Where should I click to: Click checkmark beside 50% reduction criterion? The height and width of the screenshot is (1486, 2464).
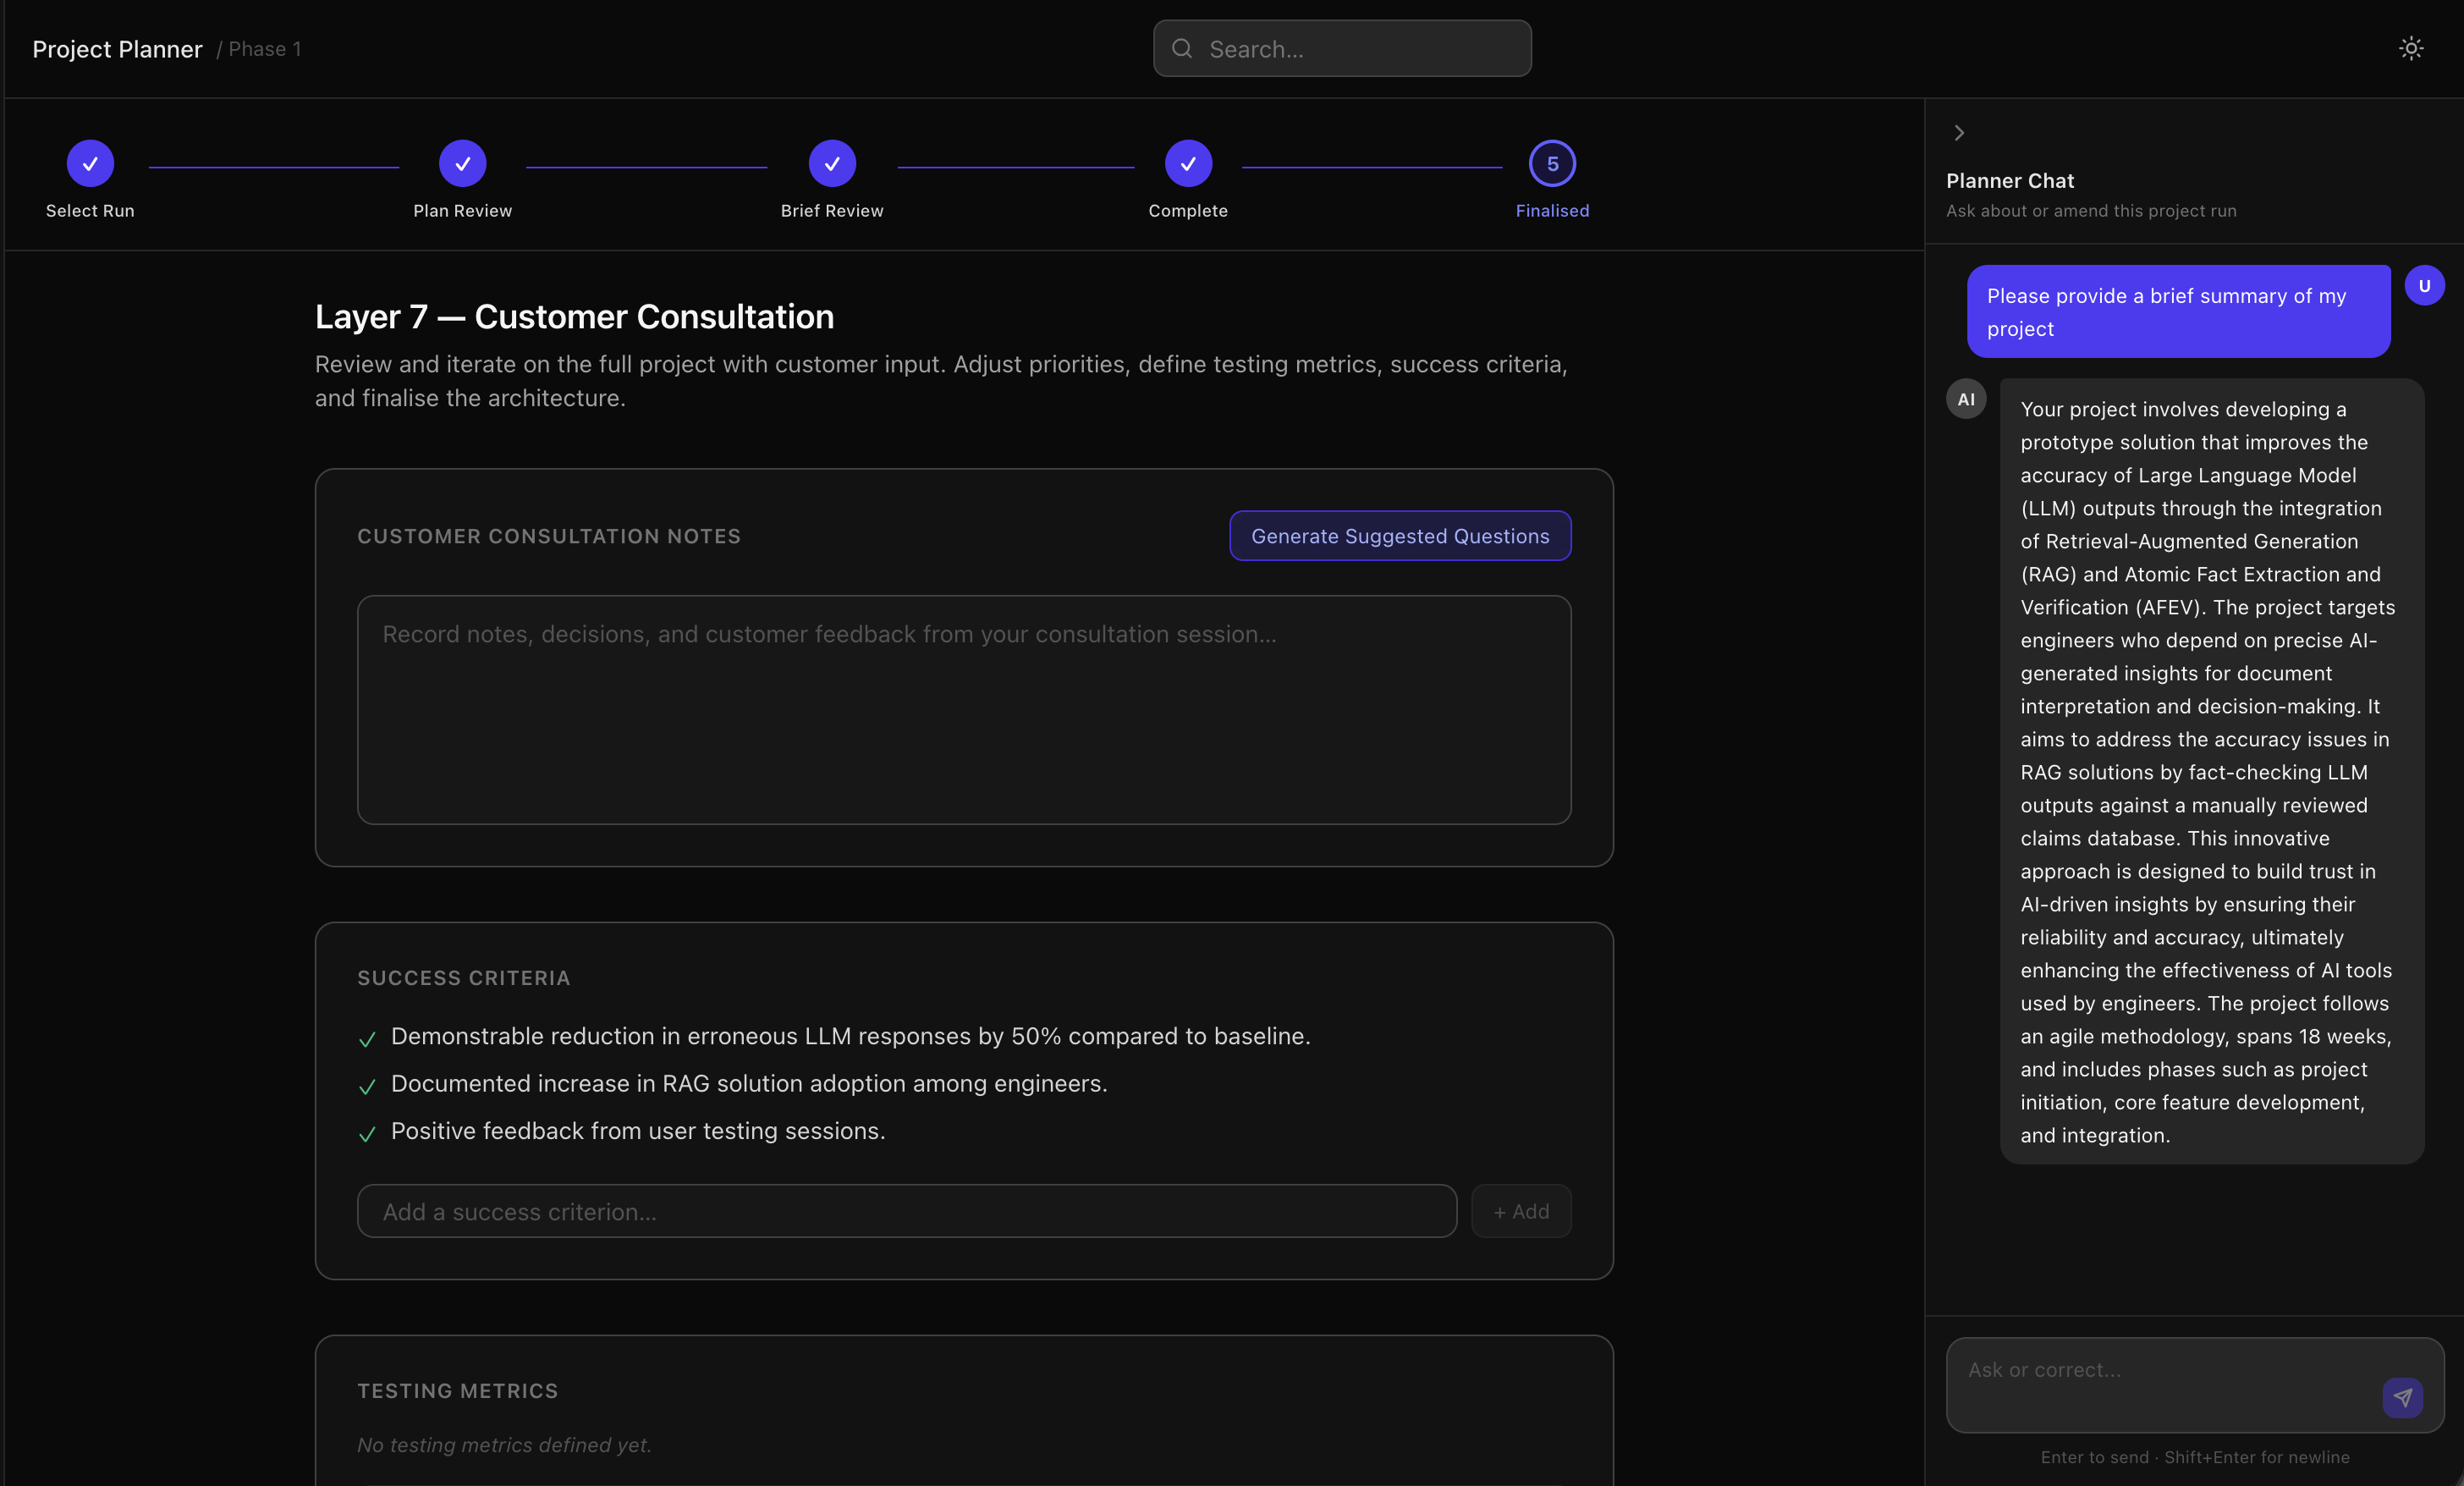(367, 1039)
